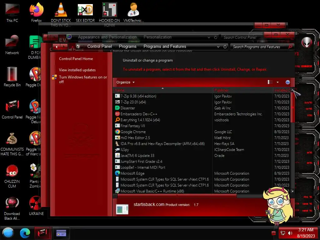The image size is (320, 240).
Task: Select Embarcadero Dev-C++ entry
Action: pos(202,114)
